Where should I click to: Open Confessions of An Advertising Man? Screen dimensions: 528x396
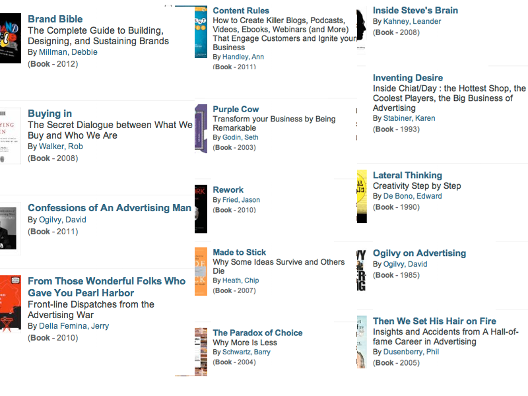point(110,208)
